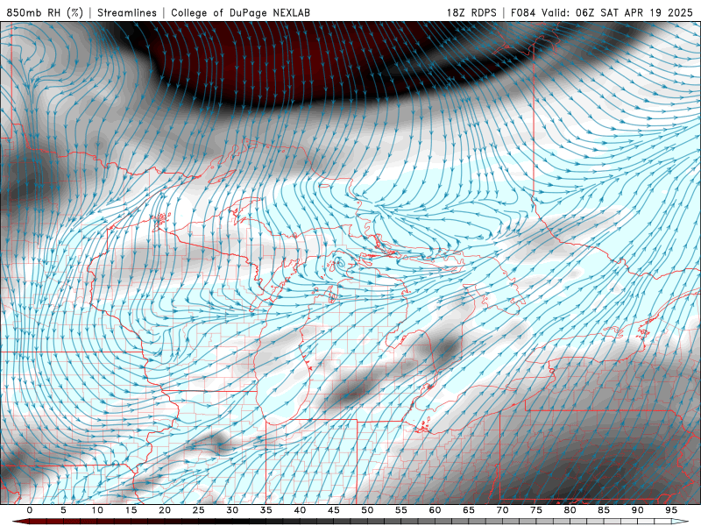Click the '0' value on the colorbar scale
Screen dimensions: 701x526
[30, 510]
